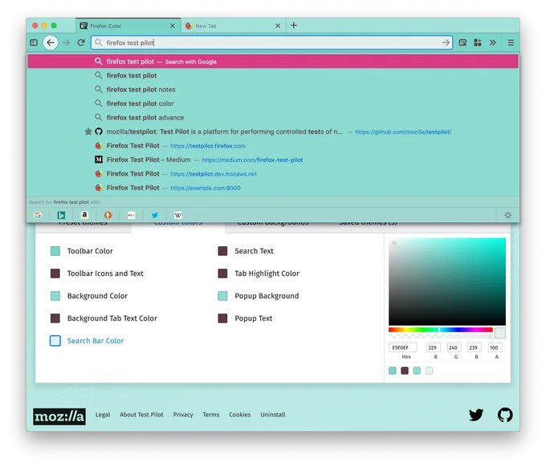546x466 pixels.
Task: Open the GitHub icon in the footer
Action: coord(505,415)
